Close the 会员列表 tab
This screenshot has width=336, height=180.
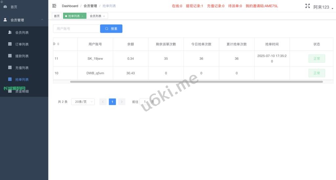[104, 16]
